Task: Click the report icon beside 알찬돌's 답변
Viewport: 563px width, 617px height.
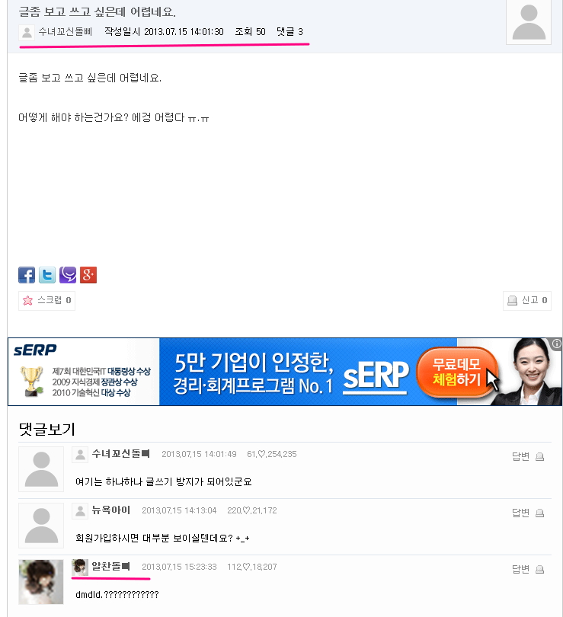Action: click(540, 569)
